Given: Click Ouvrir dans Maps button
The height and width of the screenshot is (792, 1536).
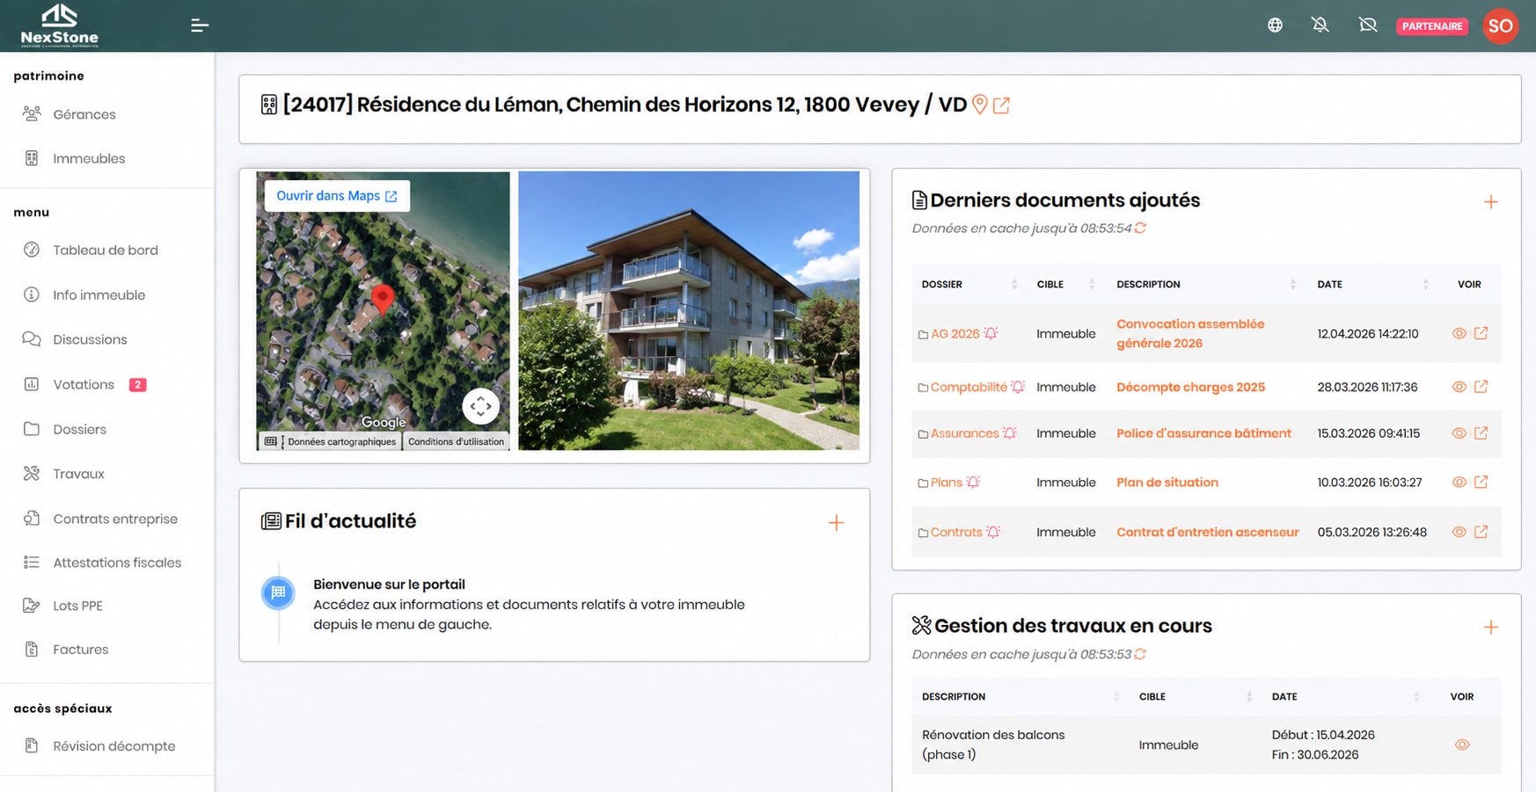Looking at the screenshot, I should pyautogui.click(x=337, y=196).
